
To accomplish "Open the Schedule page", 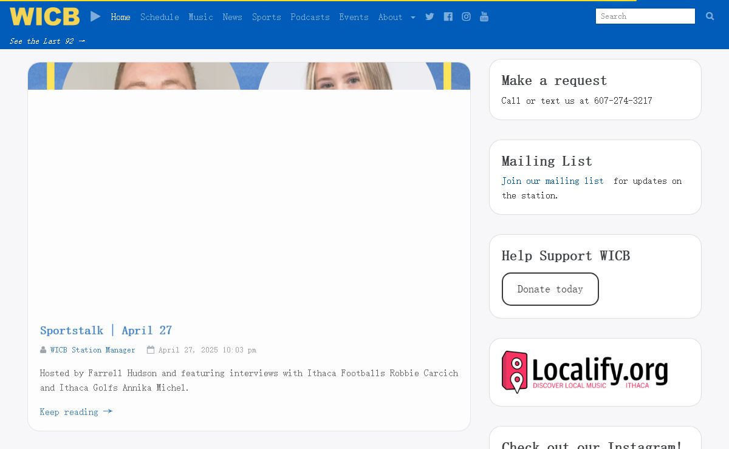I will 159,17.
